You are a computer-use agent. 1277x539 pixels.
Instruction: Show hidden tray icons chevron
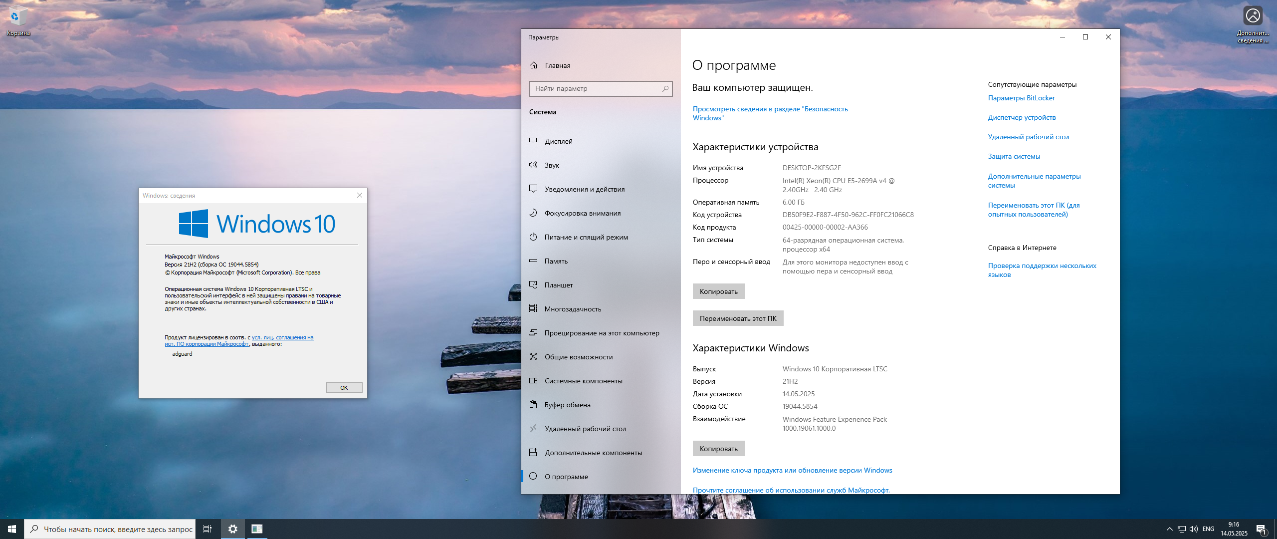point(1169,529)
